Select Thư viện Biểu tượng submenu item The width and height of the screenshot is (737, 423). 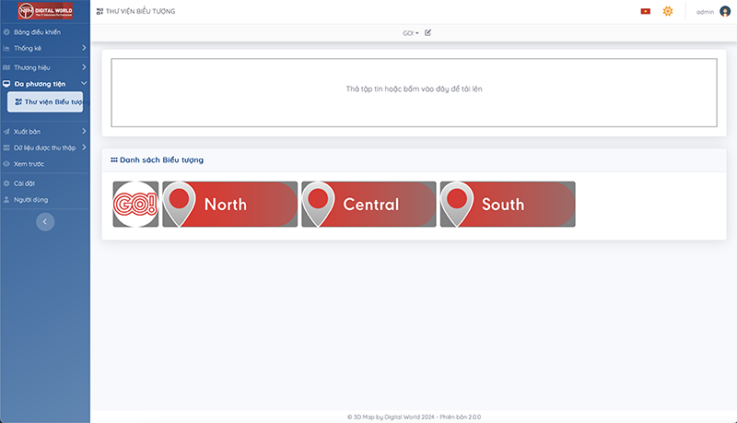point(48,101)
